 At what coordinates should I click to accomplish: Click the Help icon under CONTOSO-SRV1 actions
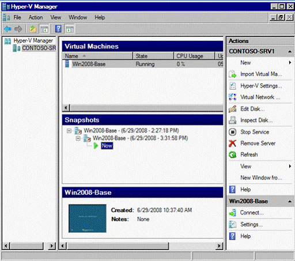pyautogui.click(x=232, y=190)
